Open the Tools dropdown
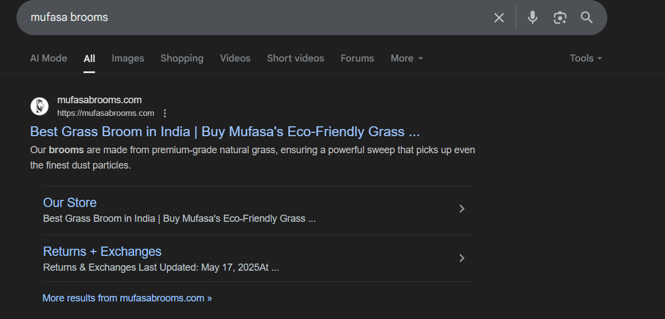This screenshot has width=665, height=319. (x=586, y=58)
